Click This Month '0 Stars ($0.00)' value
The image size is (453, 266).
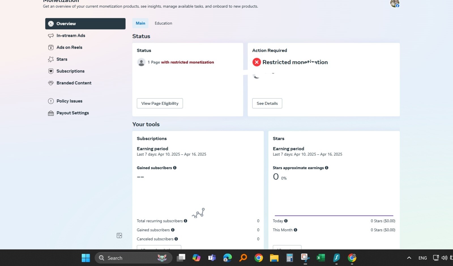coord(383,230)
